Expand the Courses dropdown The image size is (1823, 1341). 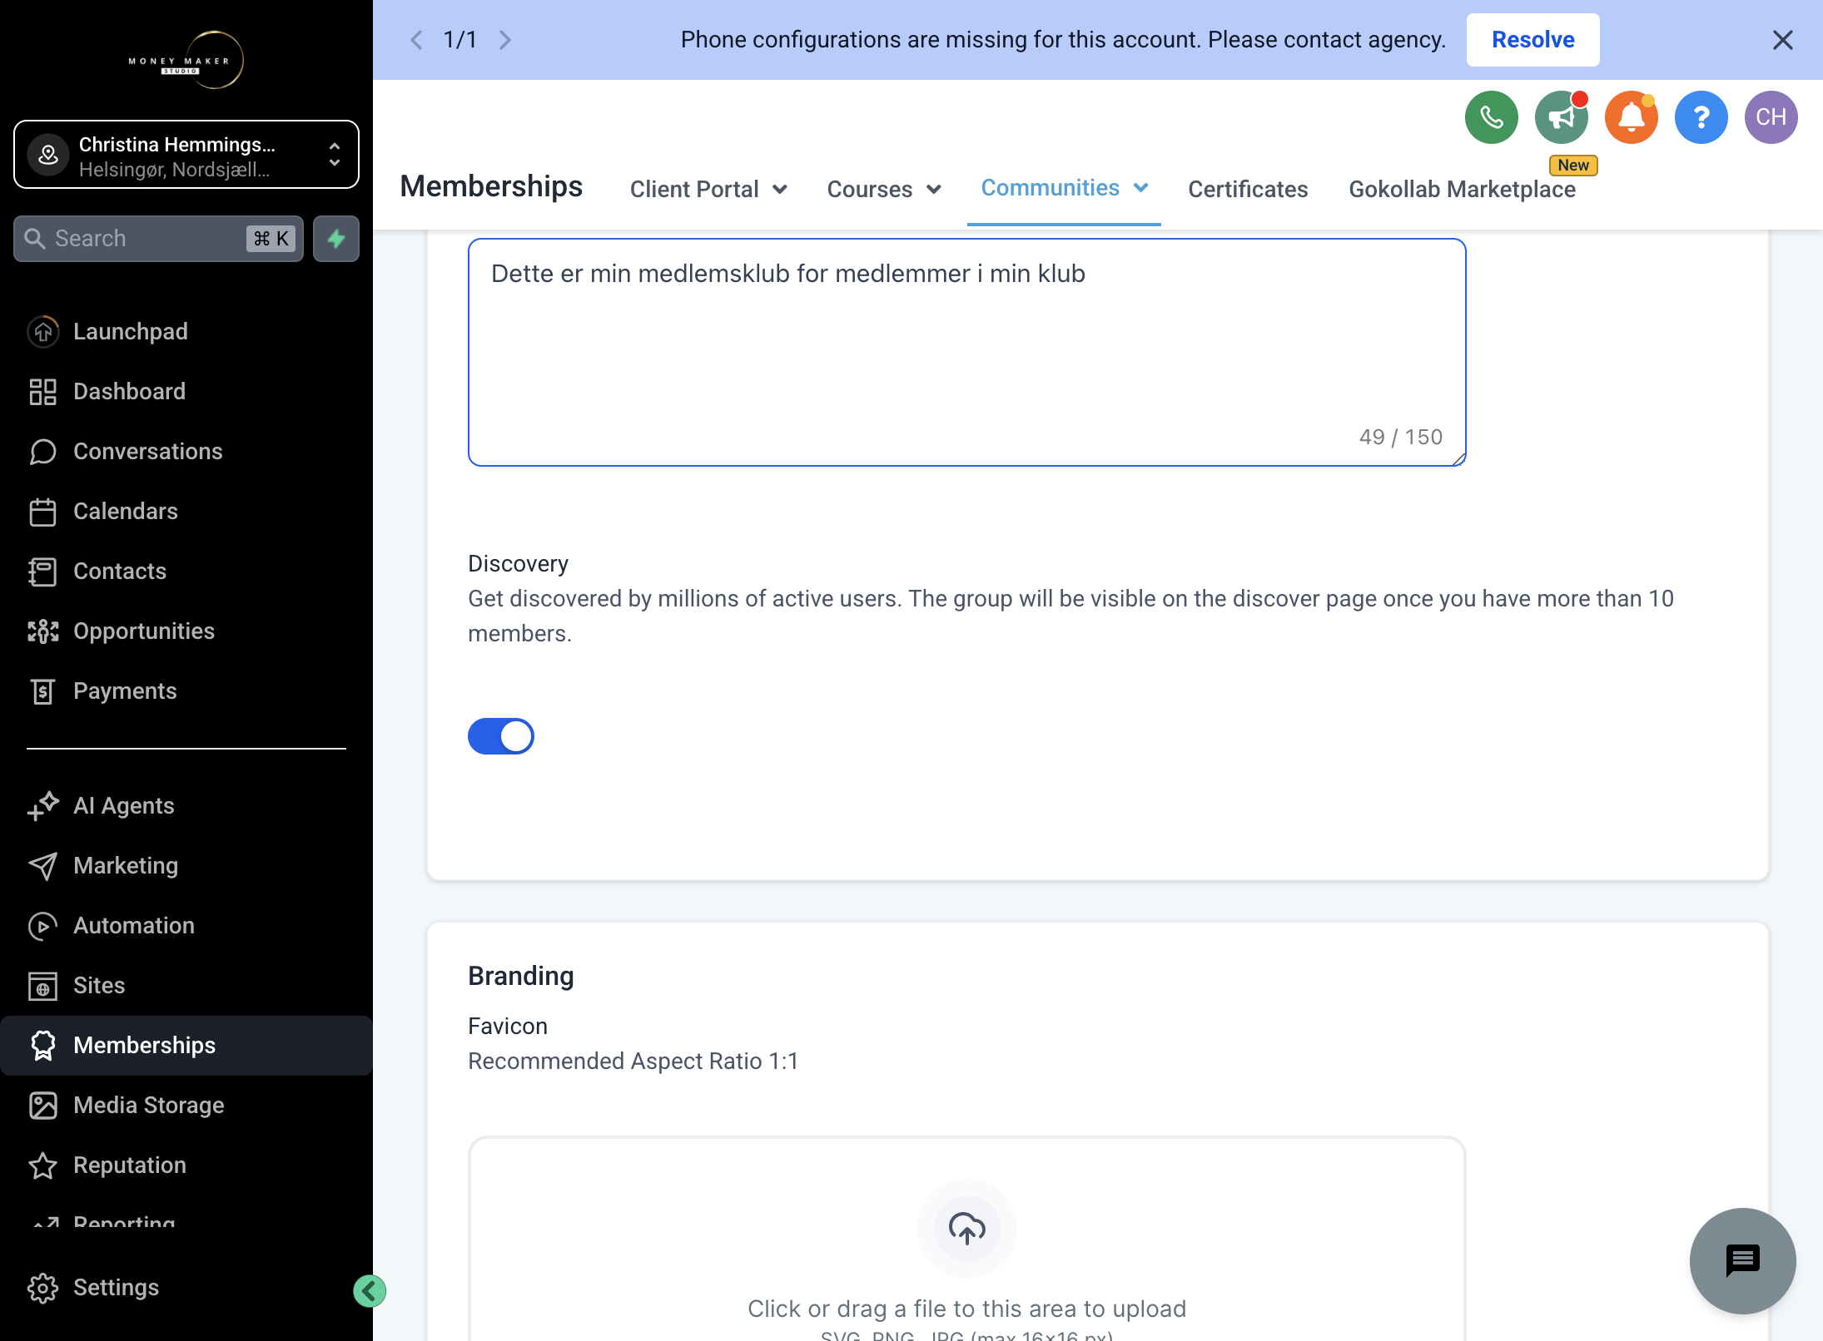point(884,189)
